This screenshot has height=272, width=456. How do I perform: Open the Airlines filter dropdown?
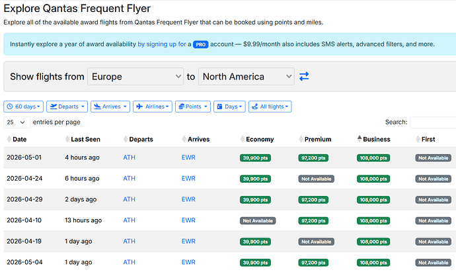[x=153, y=107]
